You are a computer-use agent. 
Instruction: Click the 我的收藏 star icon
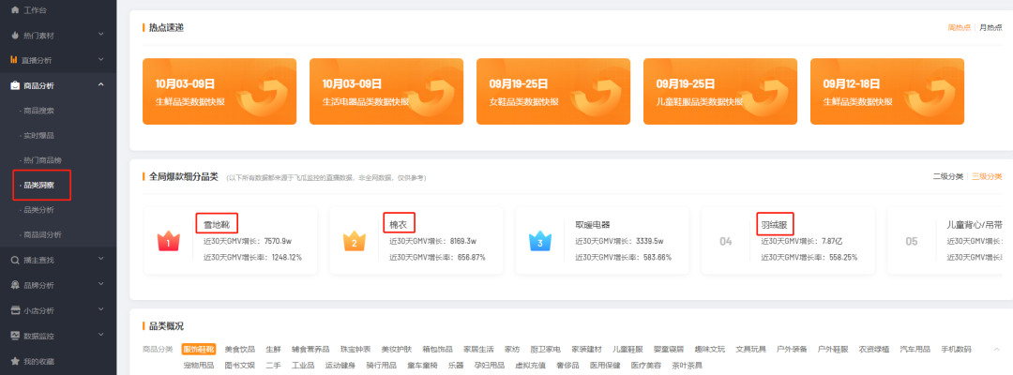(14, 361)
